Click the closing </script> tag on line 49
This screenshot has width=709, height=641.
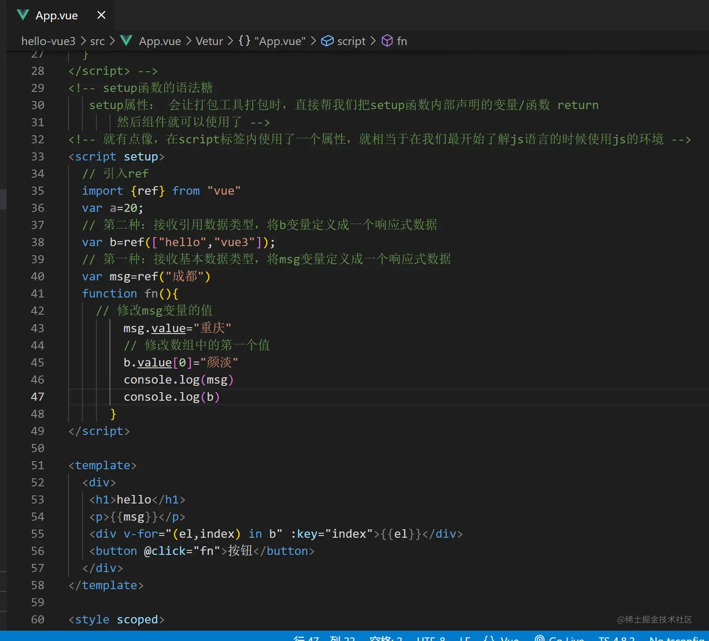coord(99,431)
